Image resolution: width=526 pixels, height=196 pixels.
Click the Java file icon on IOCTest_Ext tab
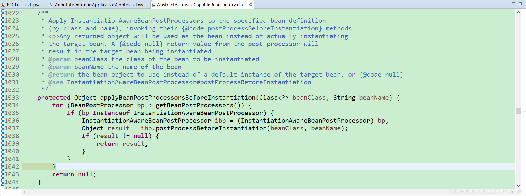click(x=4, y=5)
